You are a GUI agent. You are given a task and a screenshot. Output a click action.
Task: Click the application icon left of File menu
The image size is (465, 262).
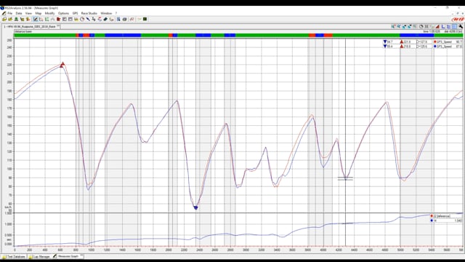tap(4, 13)
